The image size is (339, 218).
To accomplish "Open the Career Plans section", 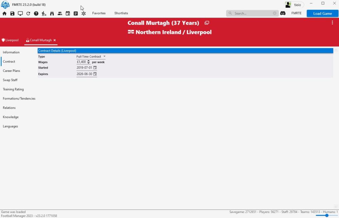I will click(11, 71).
